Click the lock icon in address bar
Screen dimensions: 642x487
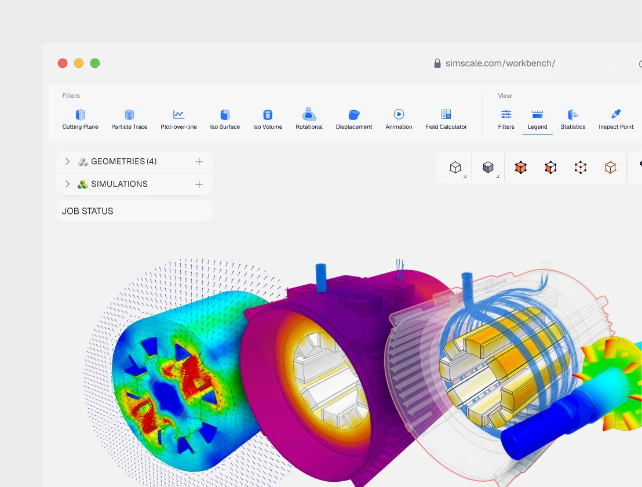click(437, 63)
